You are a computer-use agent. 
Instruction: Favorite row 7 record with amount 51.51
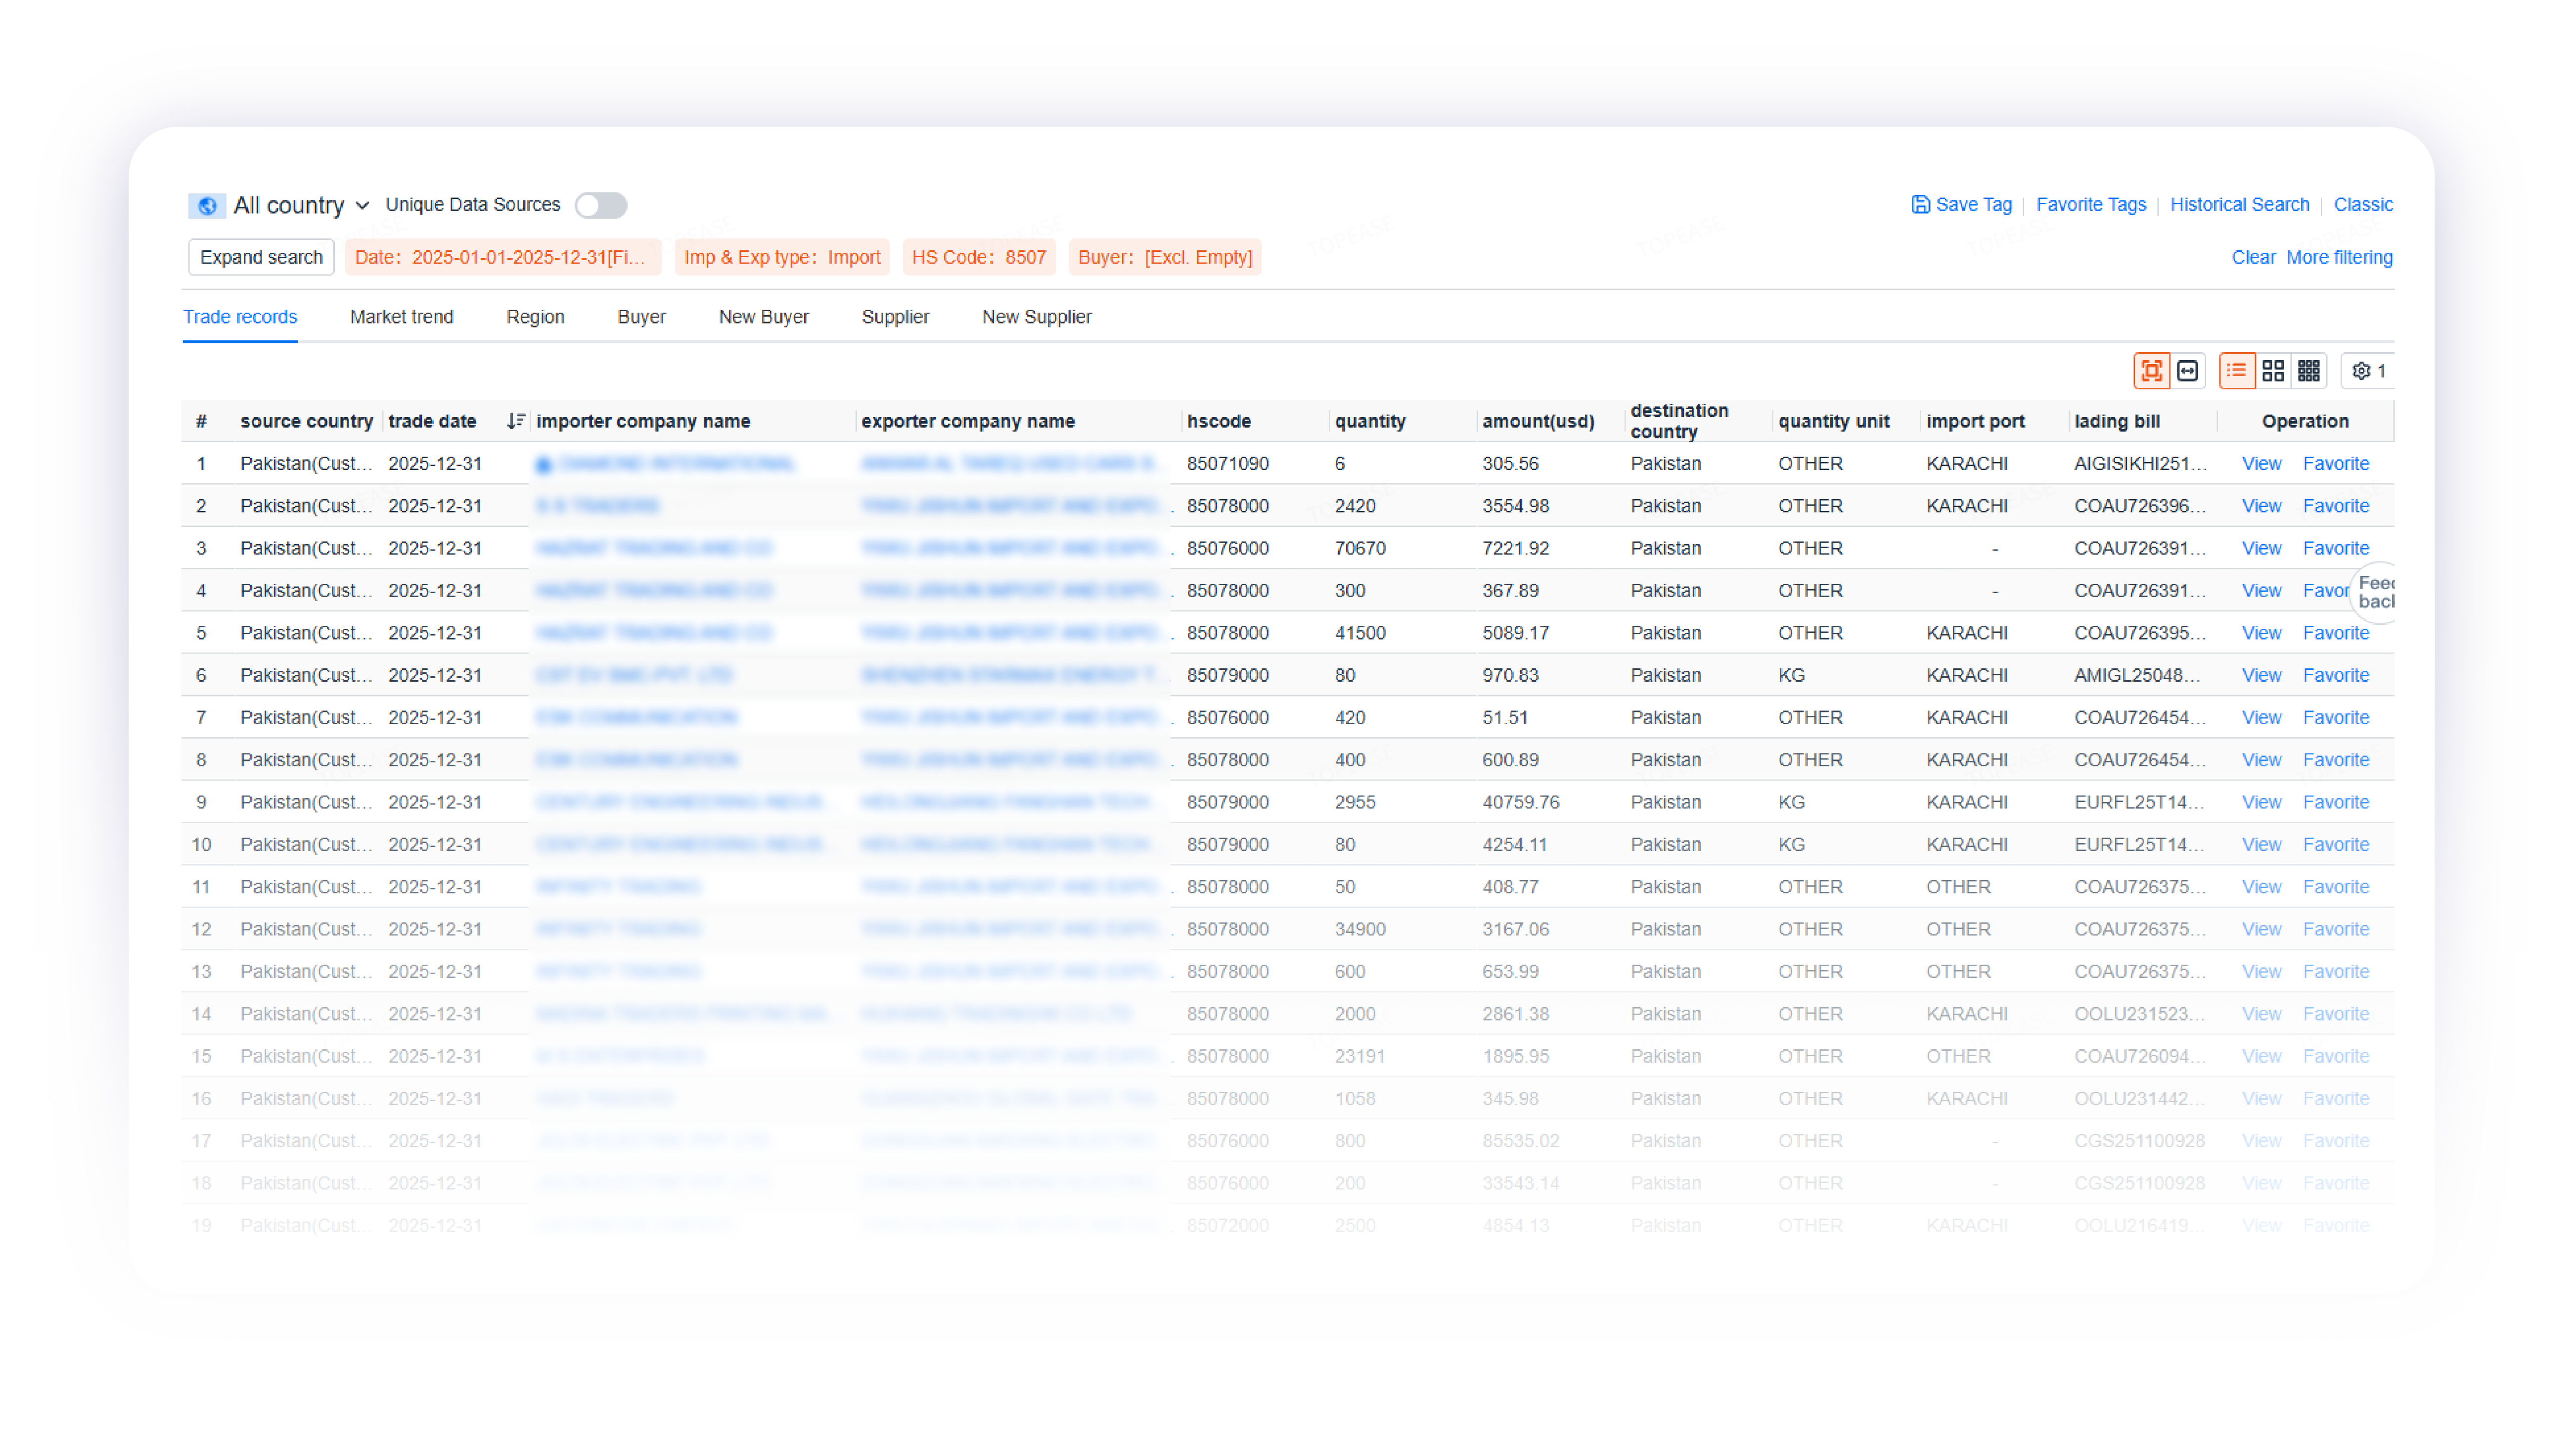2336,716
